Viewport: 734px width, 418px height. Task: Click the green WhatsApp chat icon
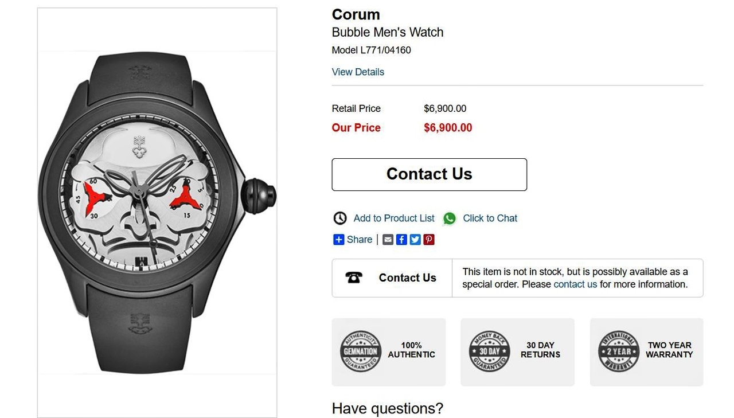coord(450,218)
